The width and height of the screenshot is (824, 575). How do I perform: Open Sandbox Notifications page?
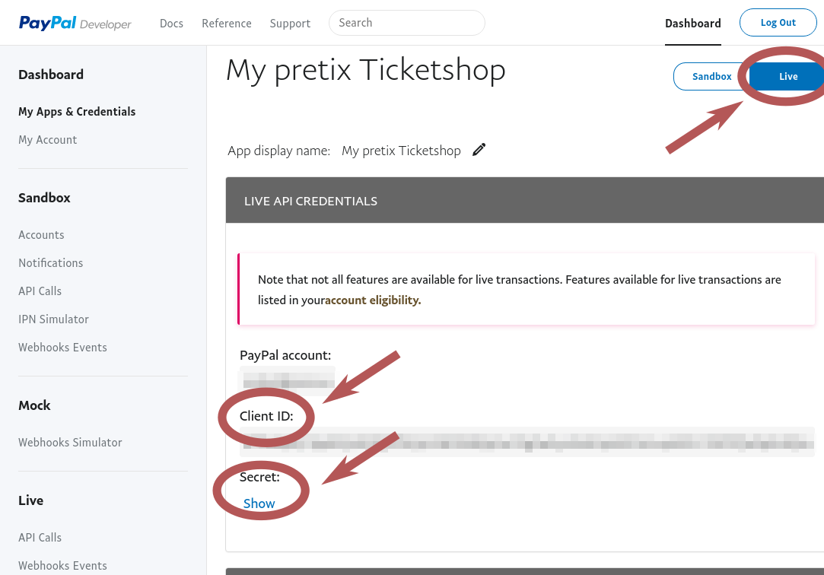pos(51,263)
